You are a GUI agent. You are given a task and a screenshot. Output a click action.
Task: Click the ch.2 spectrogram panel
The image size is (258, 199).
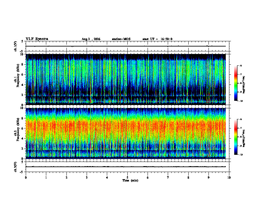[x=126, y=133]
